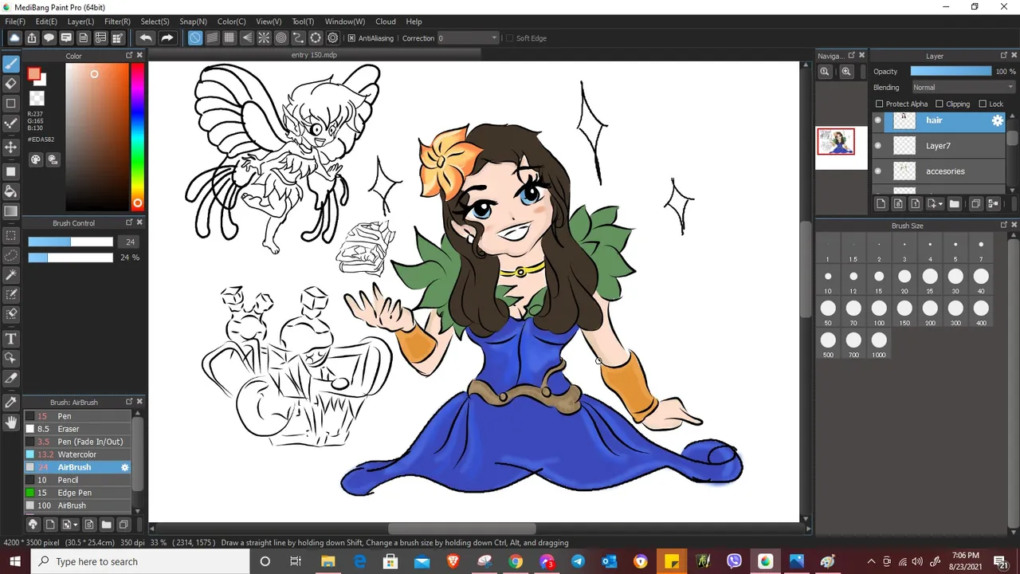Hide Layer7 visibility dot
1020x574 pixels.
[x=878, y=146]
